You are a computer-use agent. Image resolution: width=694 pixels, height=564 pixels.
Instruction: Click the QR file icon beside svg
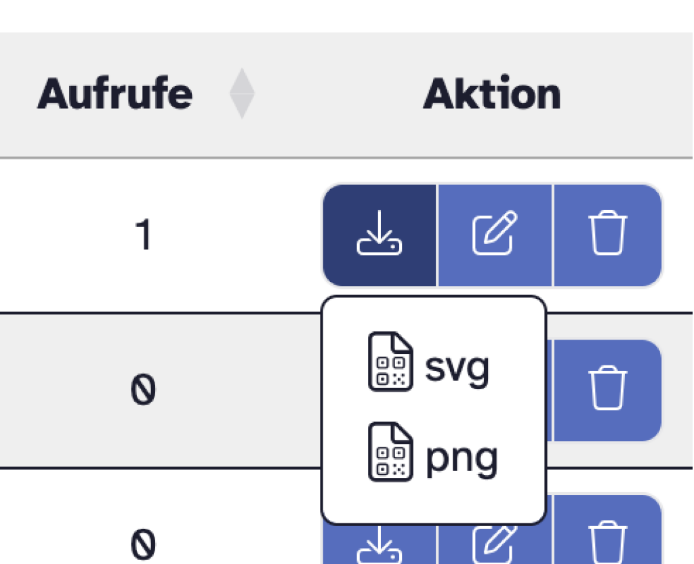coord(390,361)
